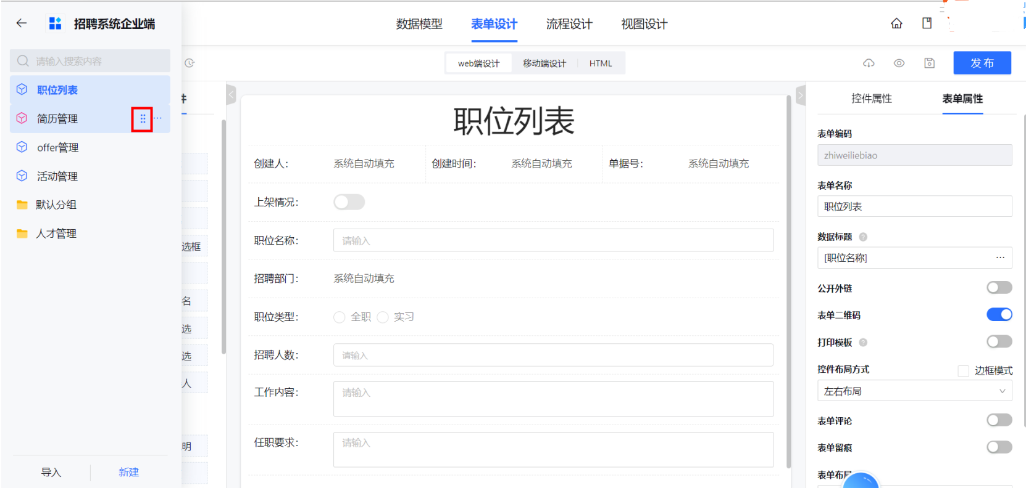Open the more options on 简历管理 row
Image resolution: width=1026 pixels, height=488 pixels.
pos(158,118)
